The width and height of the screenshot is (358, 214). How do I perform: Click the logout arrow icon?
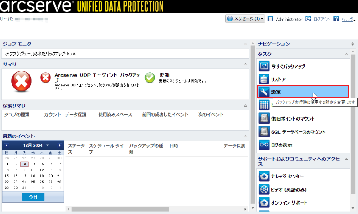click(x=308, y=19)
